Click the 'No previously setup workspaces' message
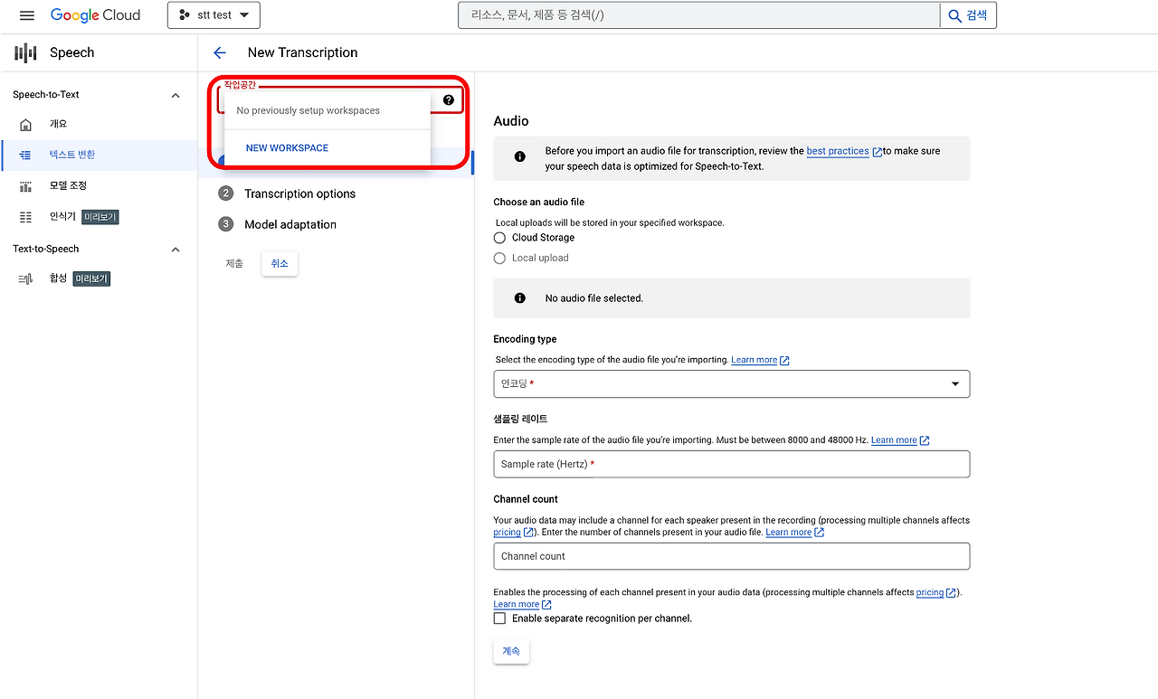The image size is (1158, 699). click(x=308, y=110)
